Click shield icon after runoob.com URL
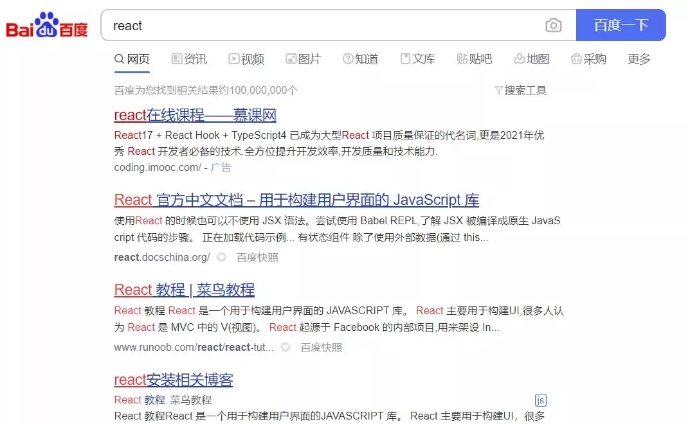The image size is (690, 424). (286, 347)
